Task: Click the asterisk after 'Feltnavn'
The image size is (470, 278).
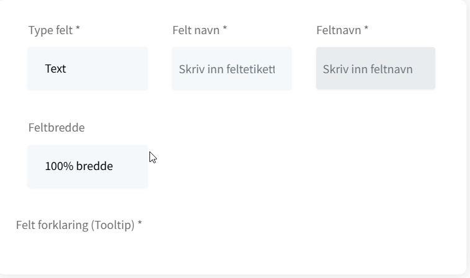Action: tap(366, 28)
